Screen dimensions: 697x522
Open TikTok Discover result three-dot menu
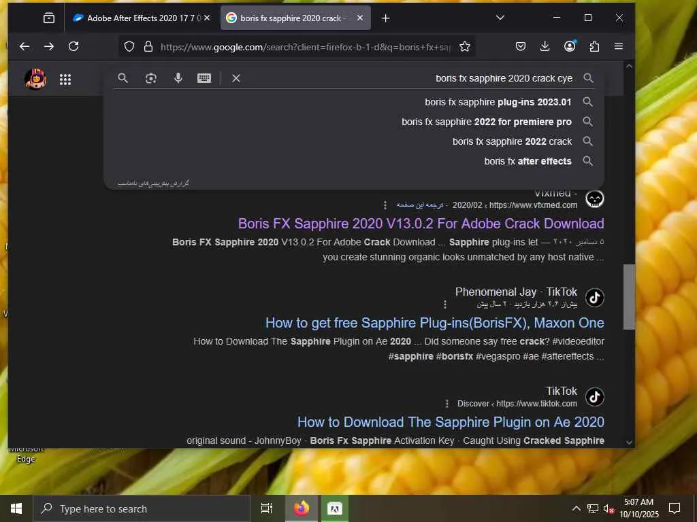[x=447, y=404]
